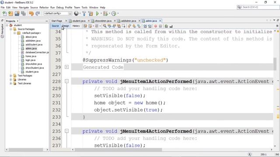Switch to Design view

point(66,26)
